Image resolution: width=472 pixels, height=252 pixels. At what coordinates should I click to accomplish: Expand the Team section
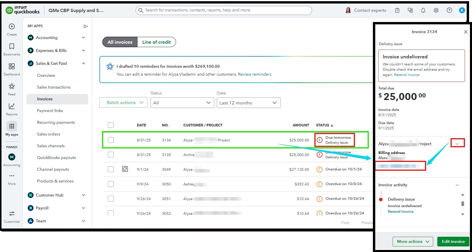pos(84,221)
